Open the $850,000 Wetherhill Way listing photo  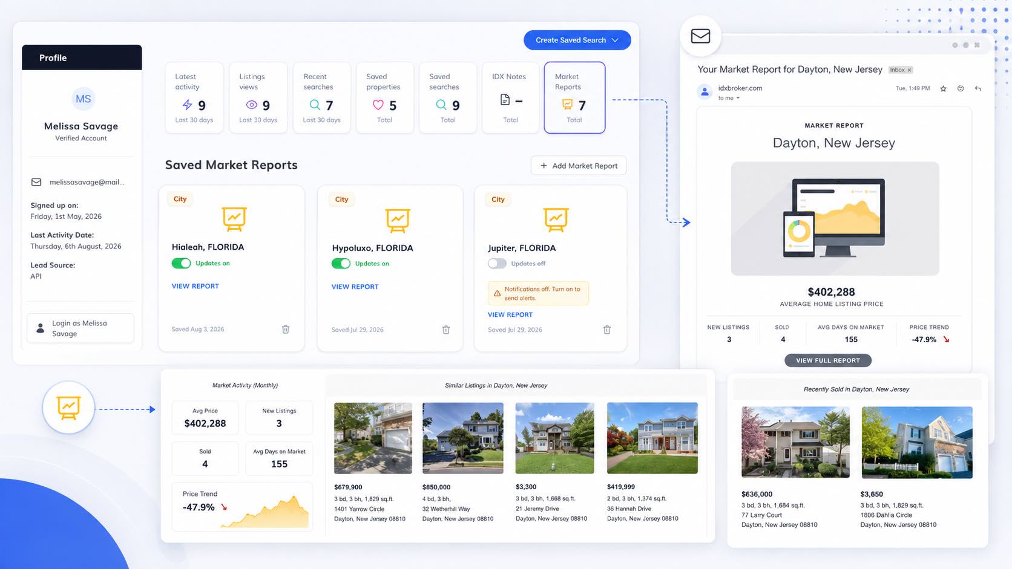[x=462, y=438]
